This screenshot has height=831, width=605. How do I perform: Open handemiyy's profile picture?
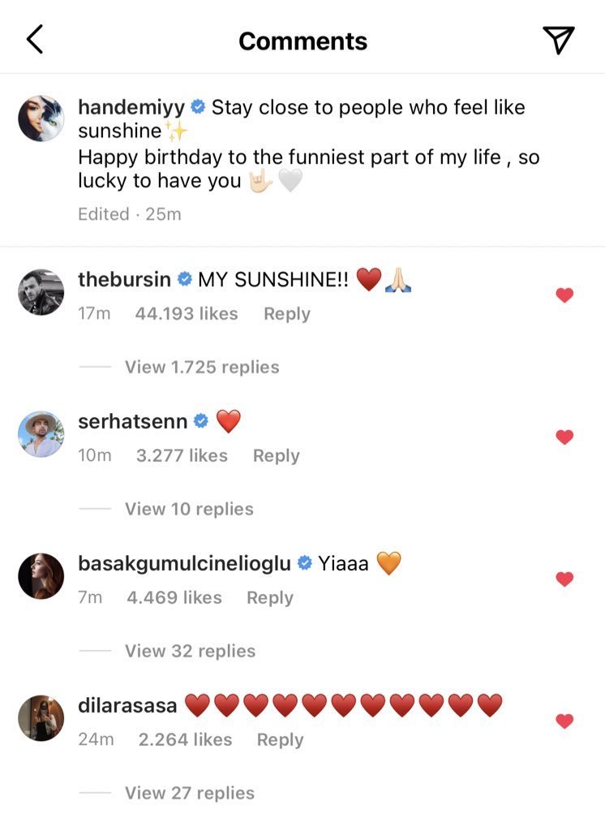(x=41, y=119)
